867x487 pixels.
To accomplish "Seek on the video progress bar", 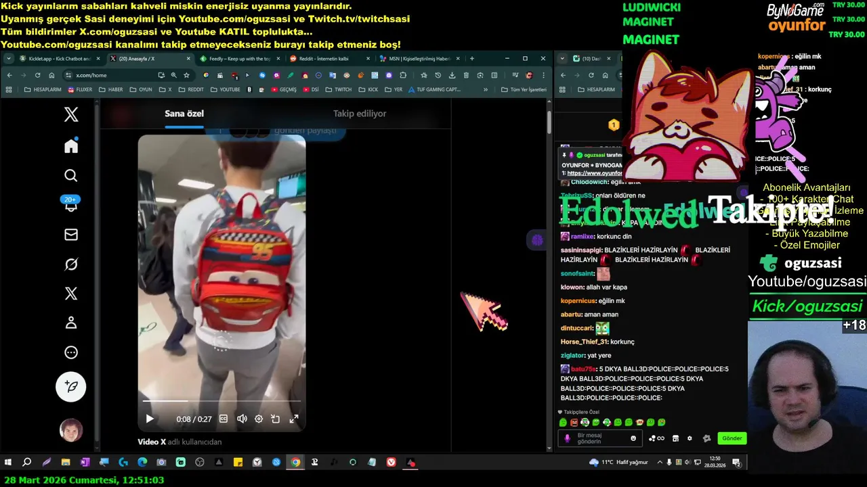I will coord(221,402).
